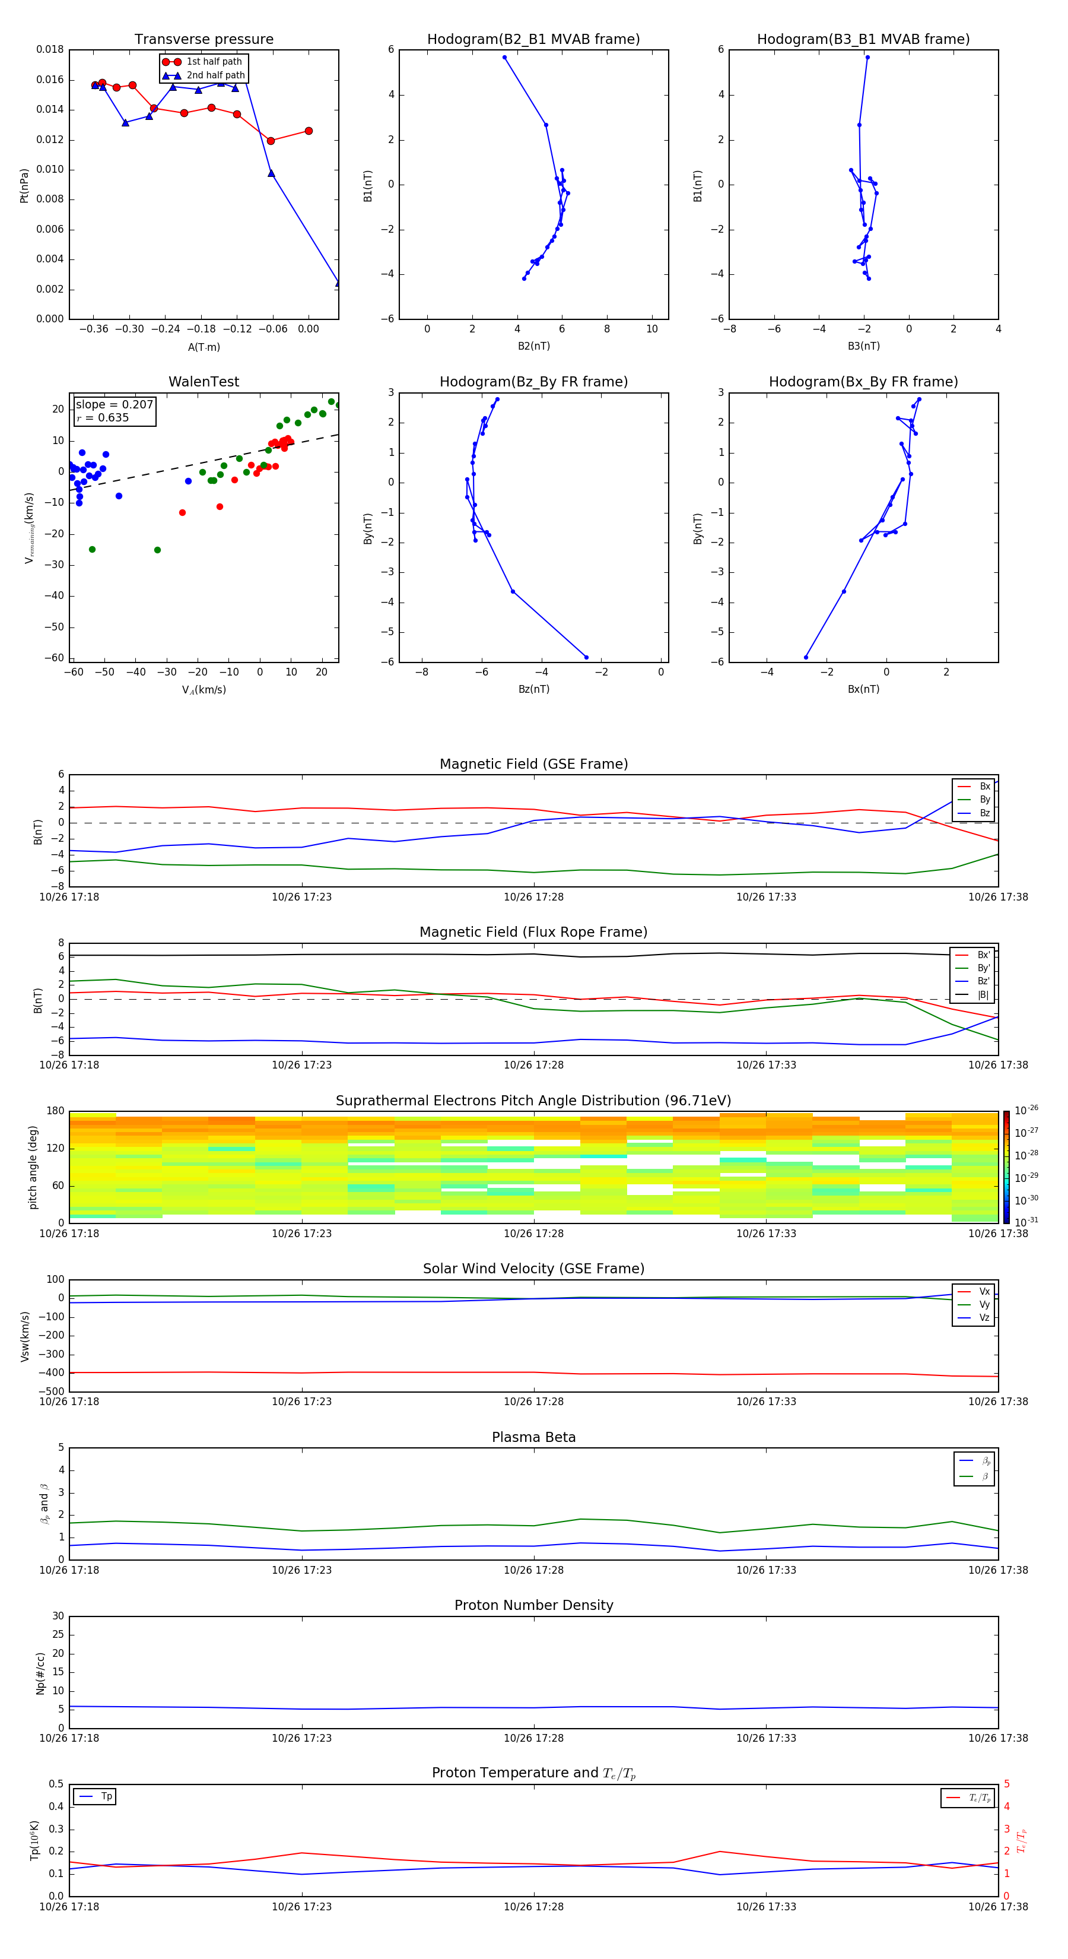Click 'Proton Temperature and Te/Tp' title
Viewport: 1068px width, 1959px height.
coord(533,1773)
